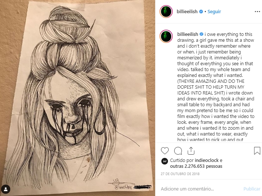Open billieeilish username in post header
The height and width of the screenshot is (196, 262).
[x=187, y=11]
